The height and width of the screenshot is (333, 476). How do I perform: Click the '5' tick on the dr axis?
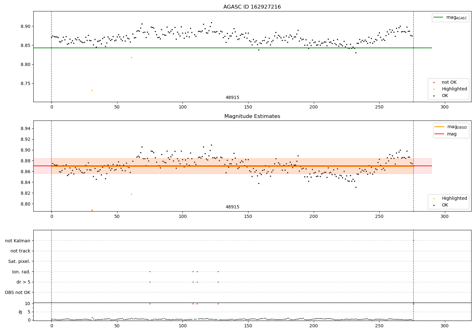(x=29, y=312)
